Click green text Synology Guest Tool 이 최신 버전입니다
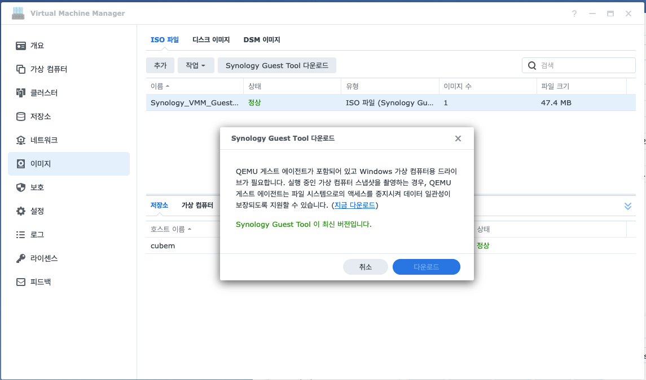 [x=304, y=225]
